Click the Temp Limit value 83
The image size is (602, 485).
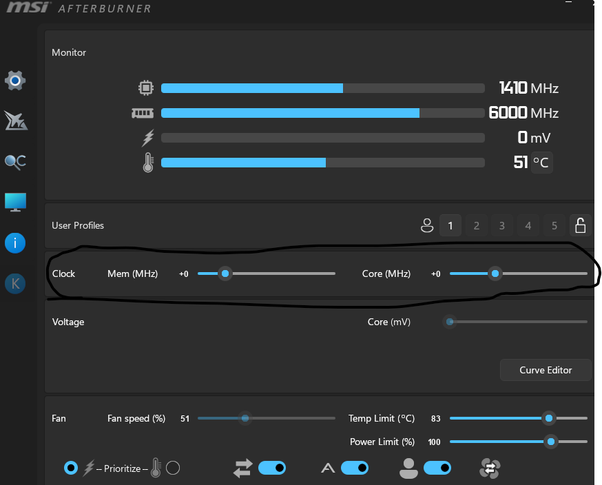point(436,419)
